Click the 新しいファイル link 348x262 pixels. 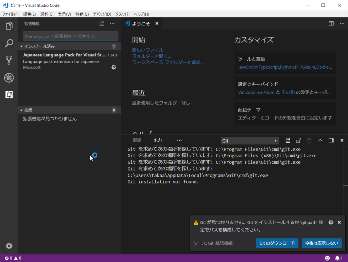click(147, 50)
